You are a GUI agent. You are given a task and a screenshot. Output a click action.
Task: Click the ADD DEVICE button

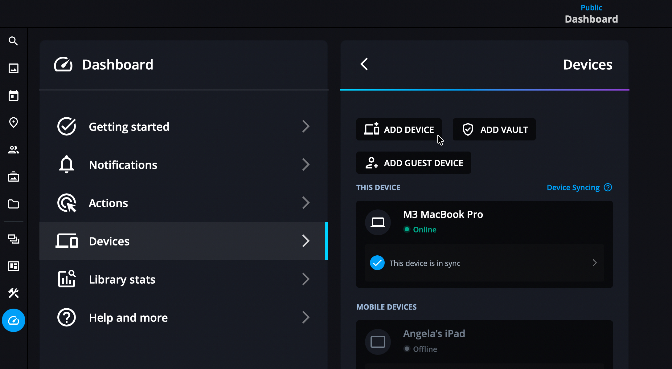399,129
